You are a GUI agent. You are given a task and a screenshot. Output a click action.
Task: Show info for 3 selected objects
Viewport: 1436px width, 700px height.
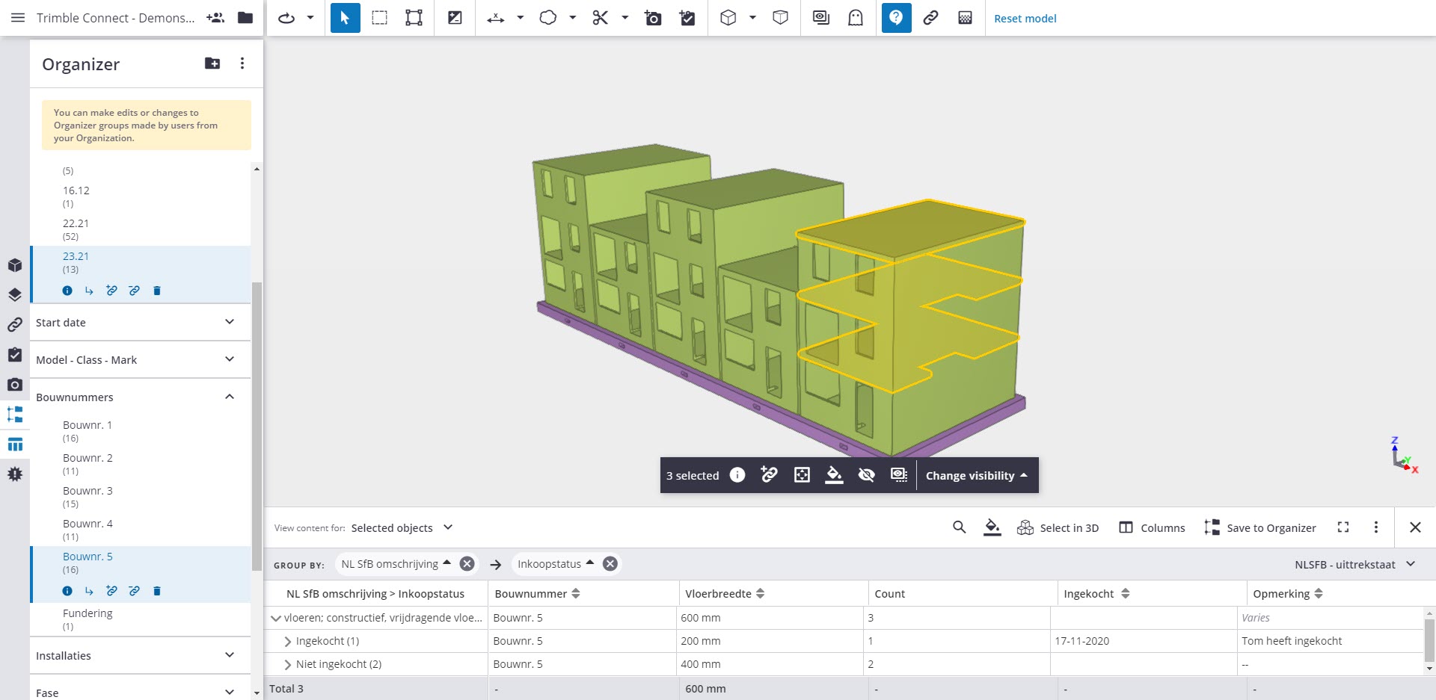737,475
